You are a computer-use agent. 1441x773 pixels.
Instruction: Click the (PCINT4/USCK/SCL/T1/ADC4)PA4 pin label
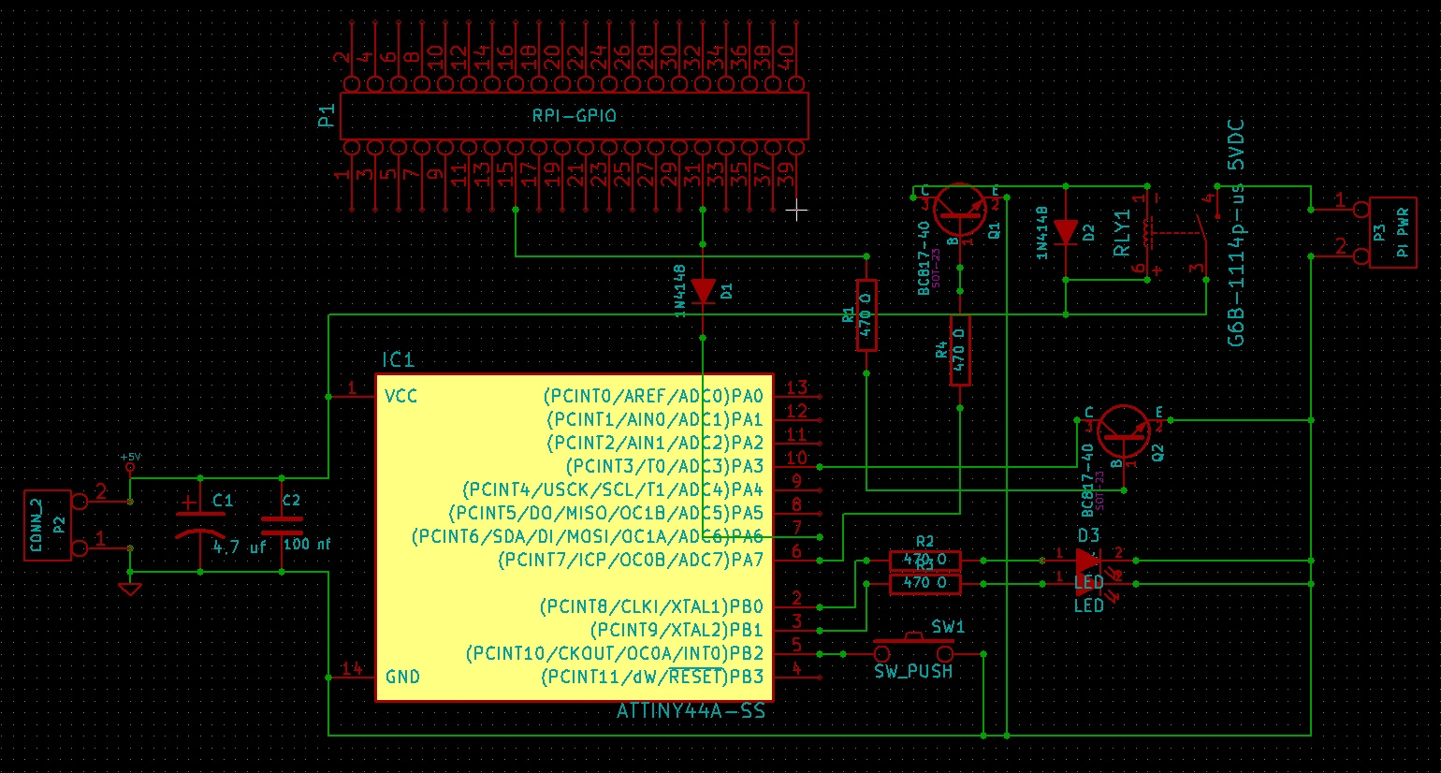613,489
